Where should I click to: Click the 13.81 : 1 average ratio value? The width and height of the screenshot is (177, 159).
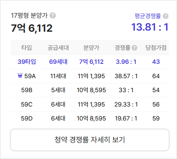[x=150, y=27]
